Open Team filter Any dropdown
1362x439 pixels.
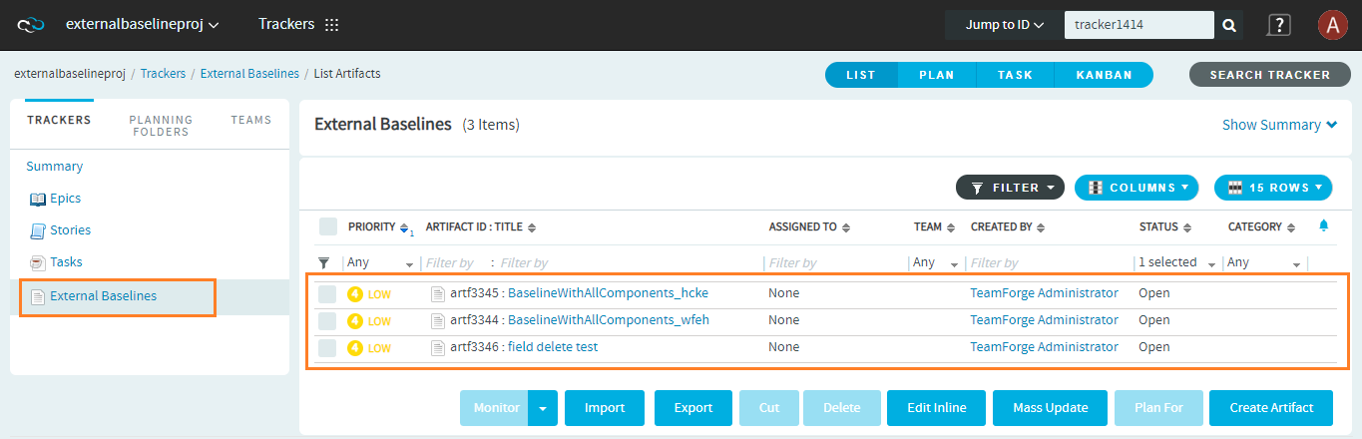(x=936, y=262)
